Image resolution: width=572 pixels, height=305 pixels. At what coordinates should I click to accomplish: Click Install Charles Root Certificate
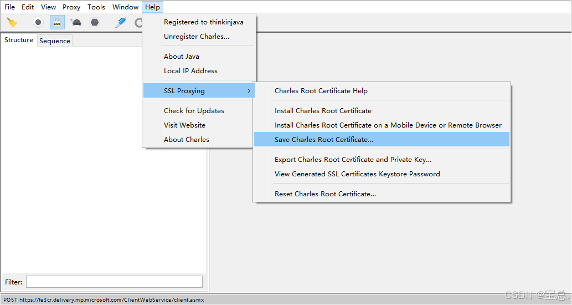[382, 111]
